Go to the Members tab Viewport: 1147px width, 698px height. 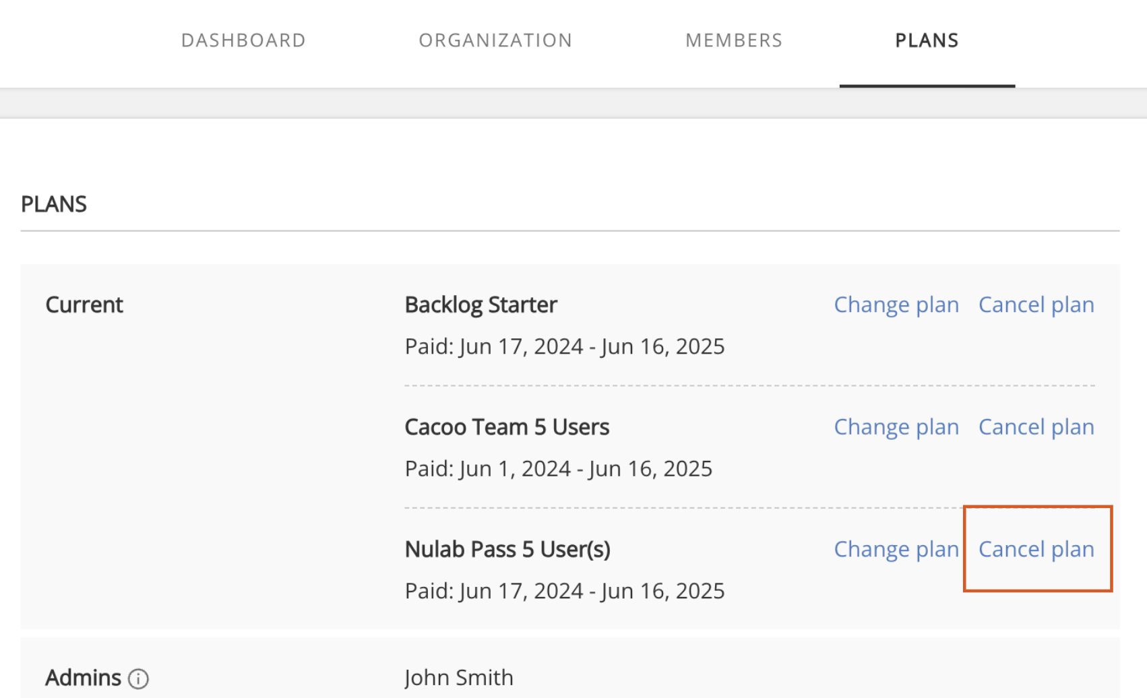(734, 40)
